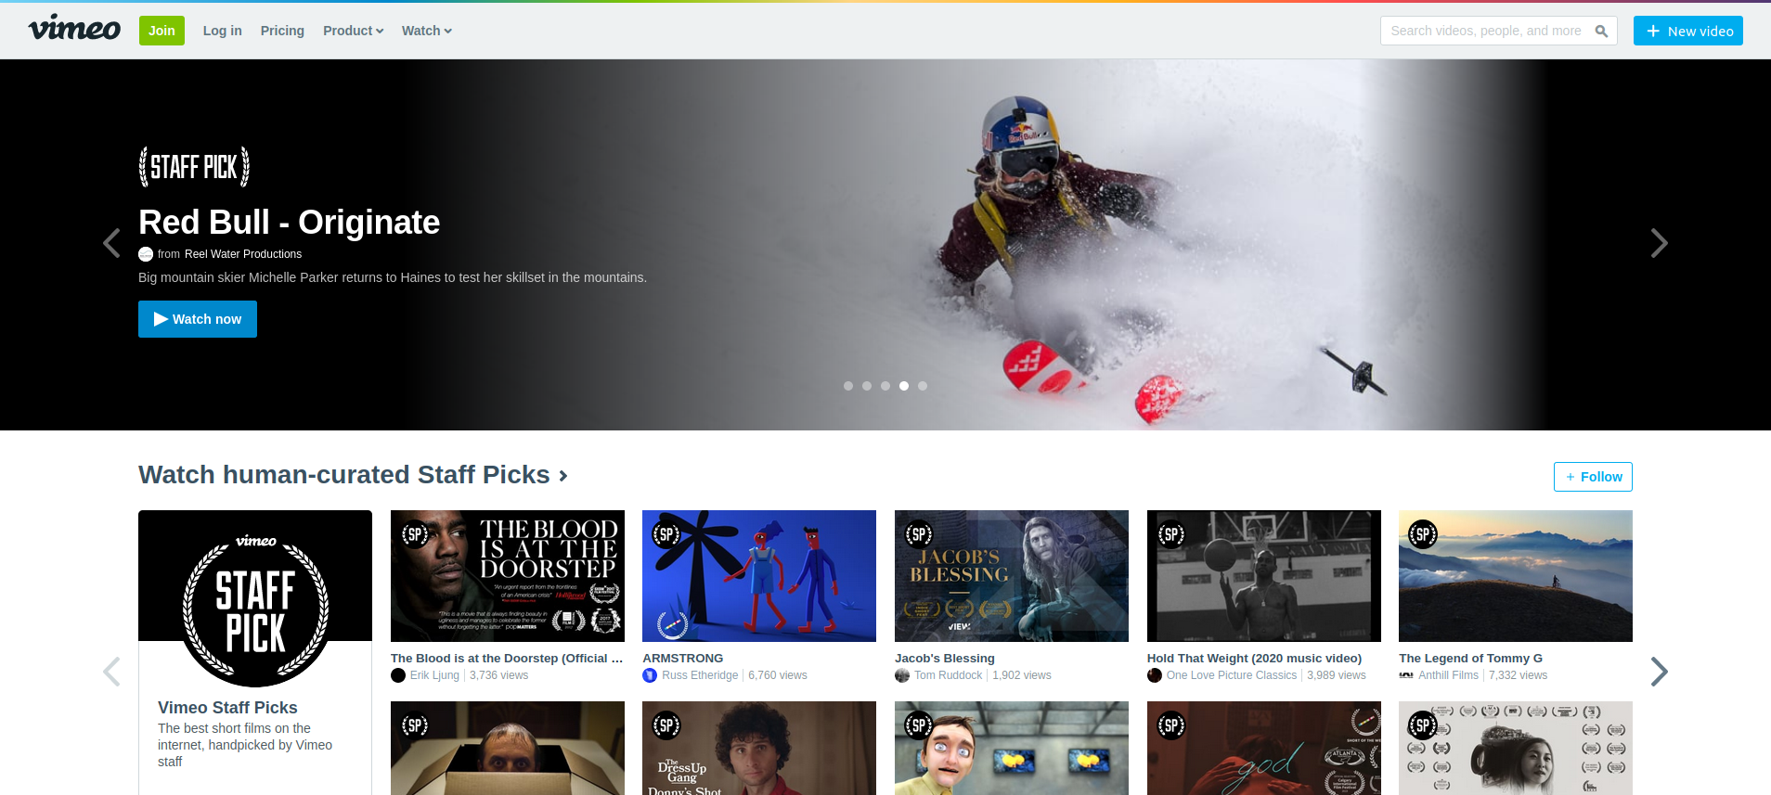Expand the Product dropdown menu
Image resolution: width=1771 pixels, height=795 pixels.
tap(353, 31)
